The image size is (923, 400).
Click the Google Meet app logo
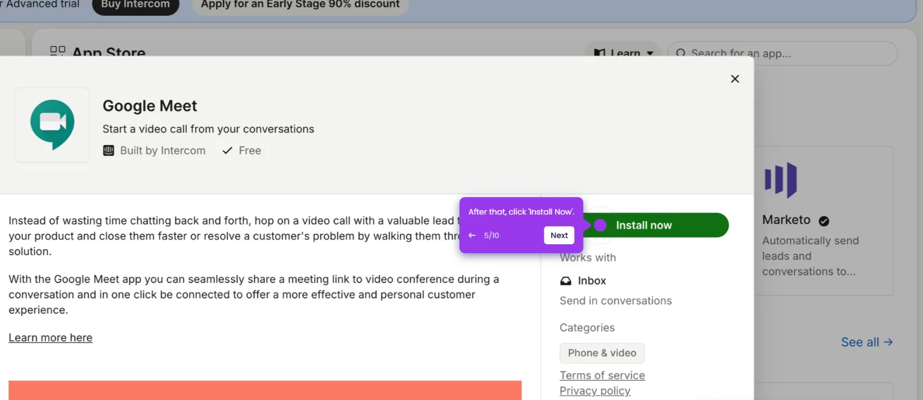[53, 125]
